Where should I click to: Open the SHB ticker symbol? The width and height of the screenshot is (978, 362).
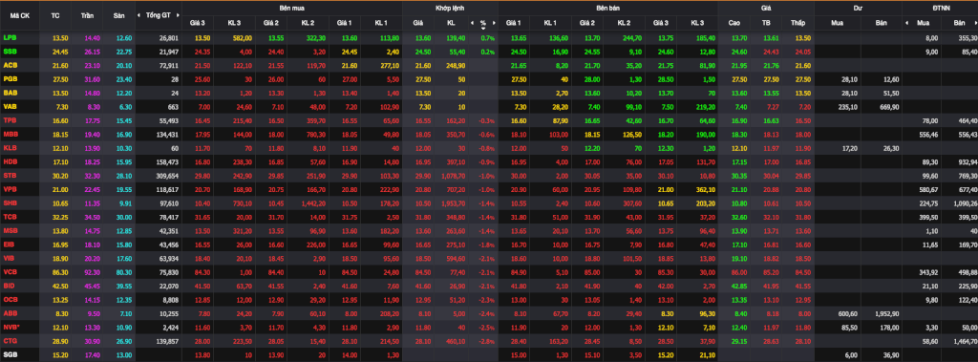(10, 202)
